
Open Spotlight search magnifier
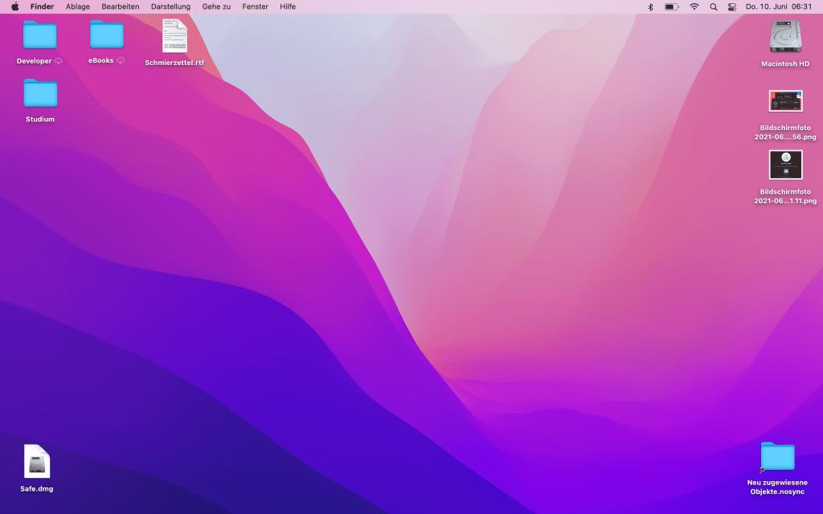tap(713, 6)
